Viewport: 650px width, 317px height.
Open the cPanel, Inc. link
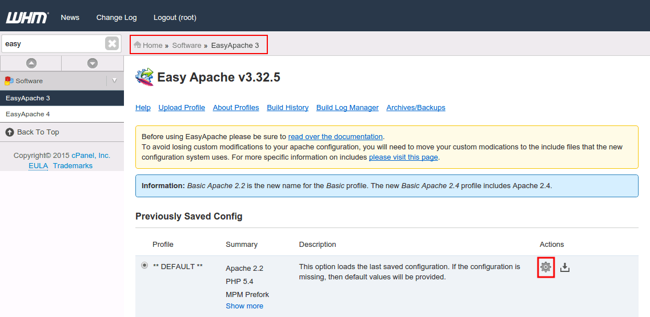91,156
